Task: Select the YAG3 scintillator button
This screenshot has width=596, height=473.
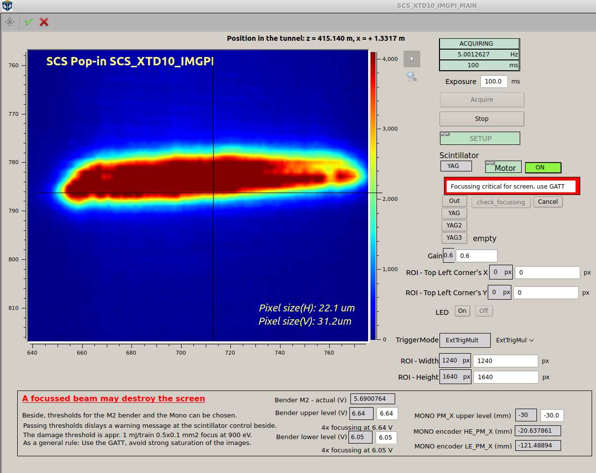Action: [x=454, y=238]
